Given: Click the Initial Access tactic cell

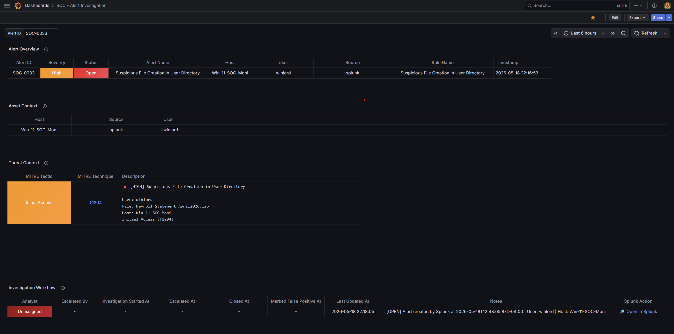Looking at the screenshot, I should point(39,202).
